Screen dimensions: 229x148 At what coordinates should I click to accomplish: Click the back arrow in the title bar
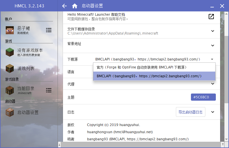64,6
